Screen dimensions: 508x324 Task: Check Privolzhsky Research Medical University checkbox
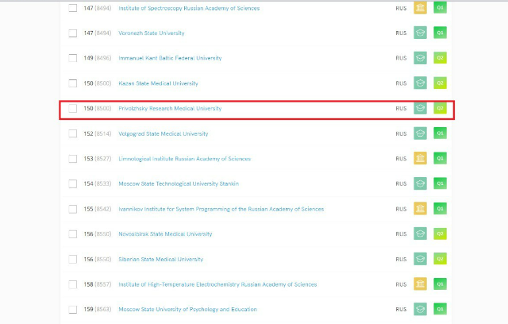(x=73, y=108)
